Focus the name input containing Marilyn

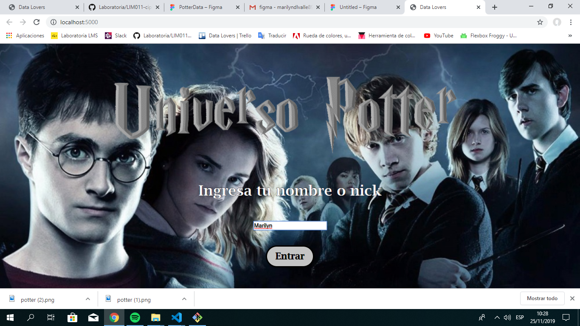290,226
